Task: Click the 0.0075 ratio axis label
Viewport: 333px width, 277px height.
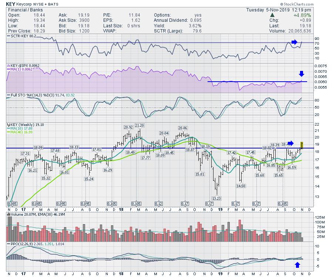Action: (x=321, y=66)
